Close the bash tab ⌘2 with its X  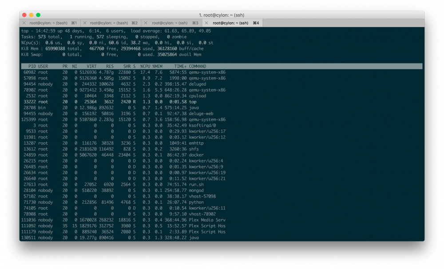85,23
